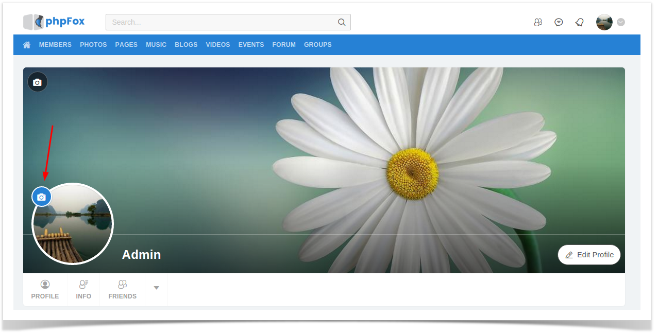
Task: Focus the Search input field
Action: click(x=228, y=22)
